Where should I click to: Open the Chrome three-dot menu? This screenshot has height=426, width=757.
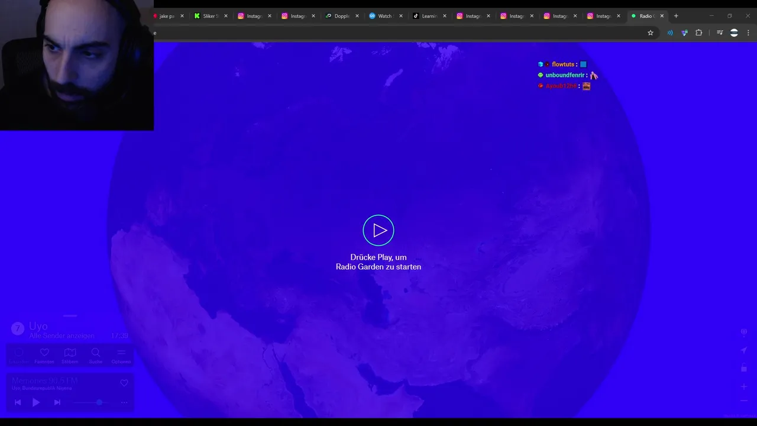pyautogui.click(x=748, y=33)
